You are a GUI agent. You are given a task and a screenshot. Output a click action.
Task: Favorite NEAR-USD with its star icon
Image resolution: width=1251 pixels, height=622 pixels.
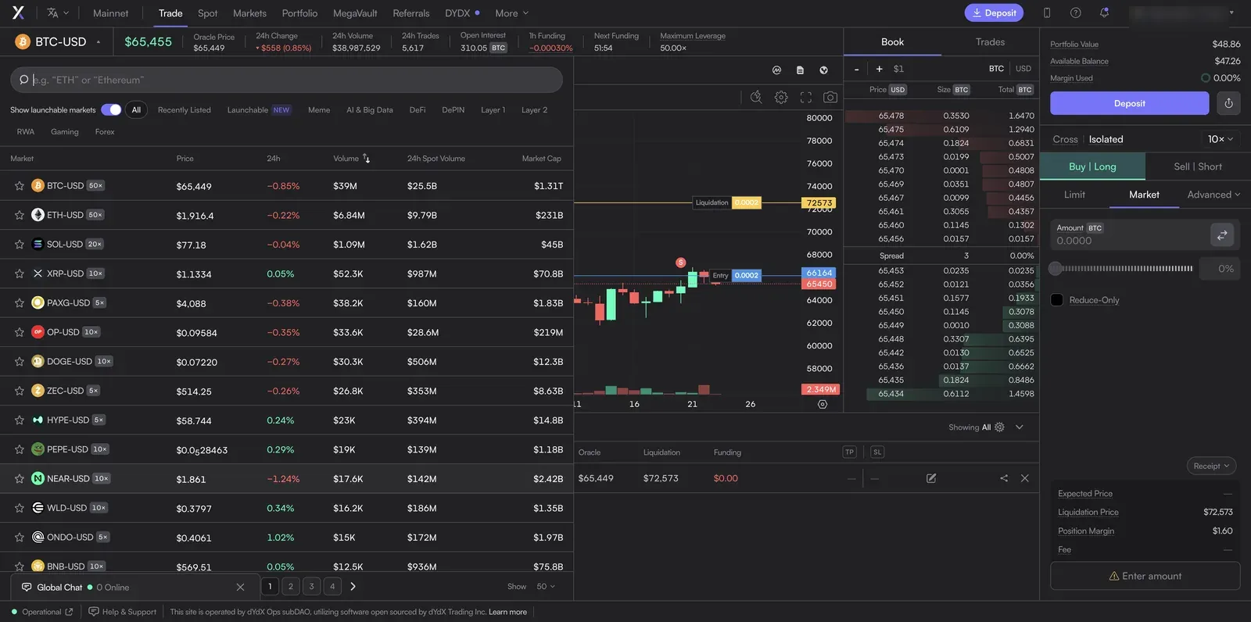coord(20,479)
